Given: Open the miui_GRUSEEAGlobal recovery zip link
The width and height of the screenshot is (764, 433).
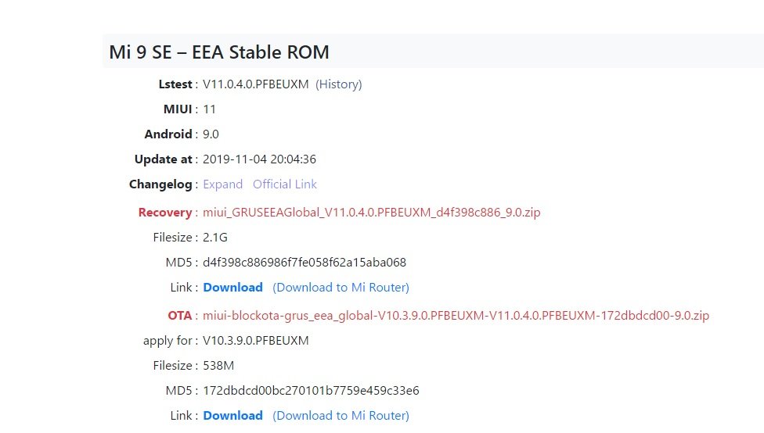Looking at the screenshot, I should click(371, 213).
